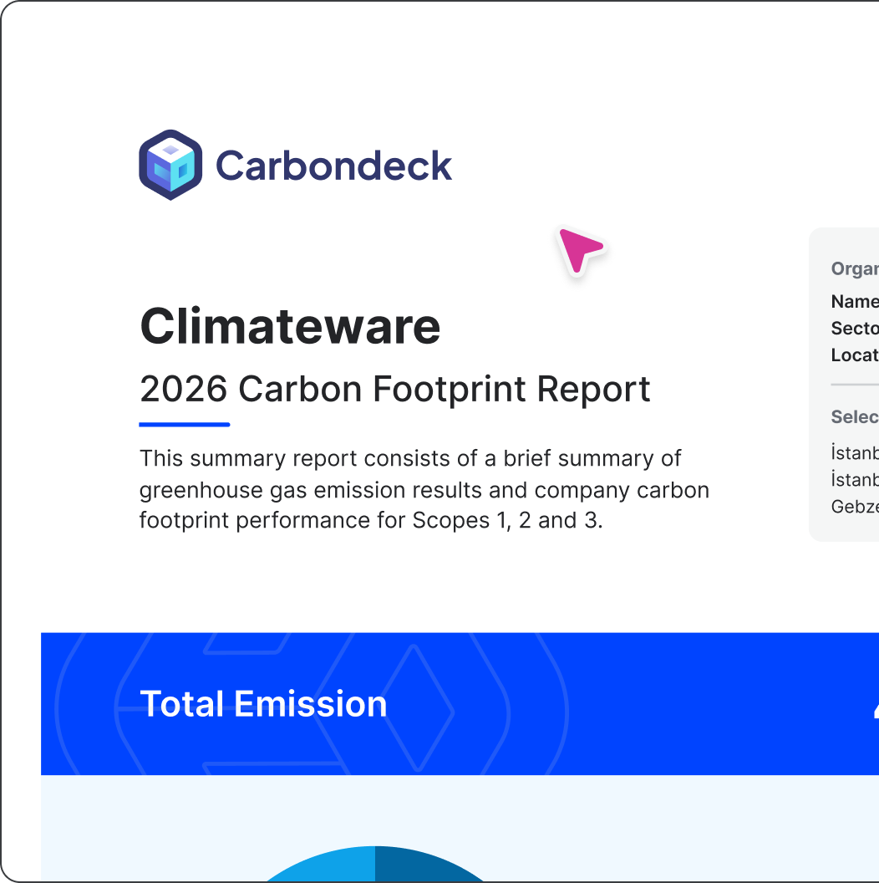
Task: Click the Carbondeck brand name text
Action: 333,166
